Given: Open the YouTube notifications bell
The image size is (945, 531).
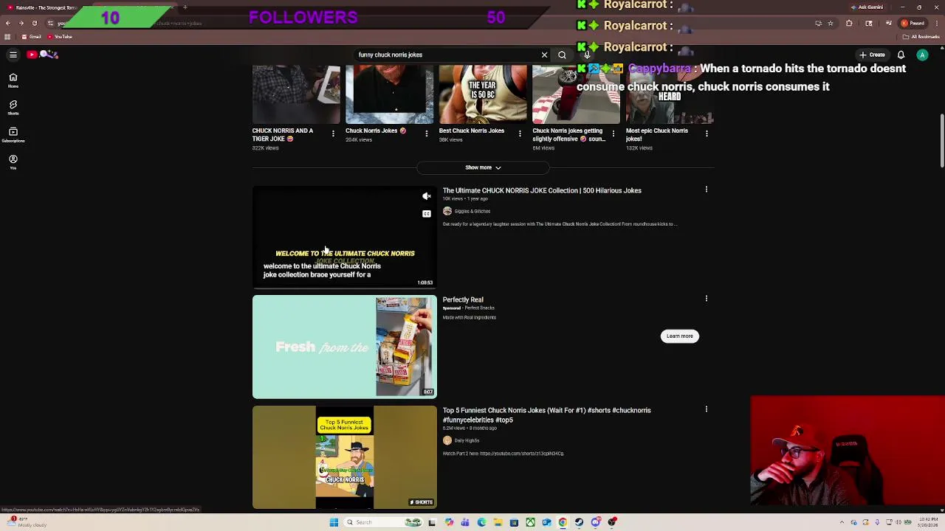Looking at the screenshot, I should [x=901, y=55].
